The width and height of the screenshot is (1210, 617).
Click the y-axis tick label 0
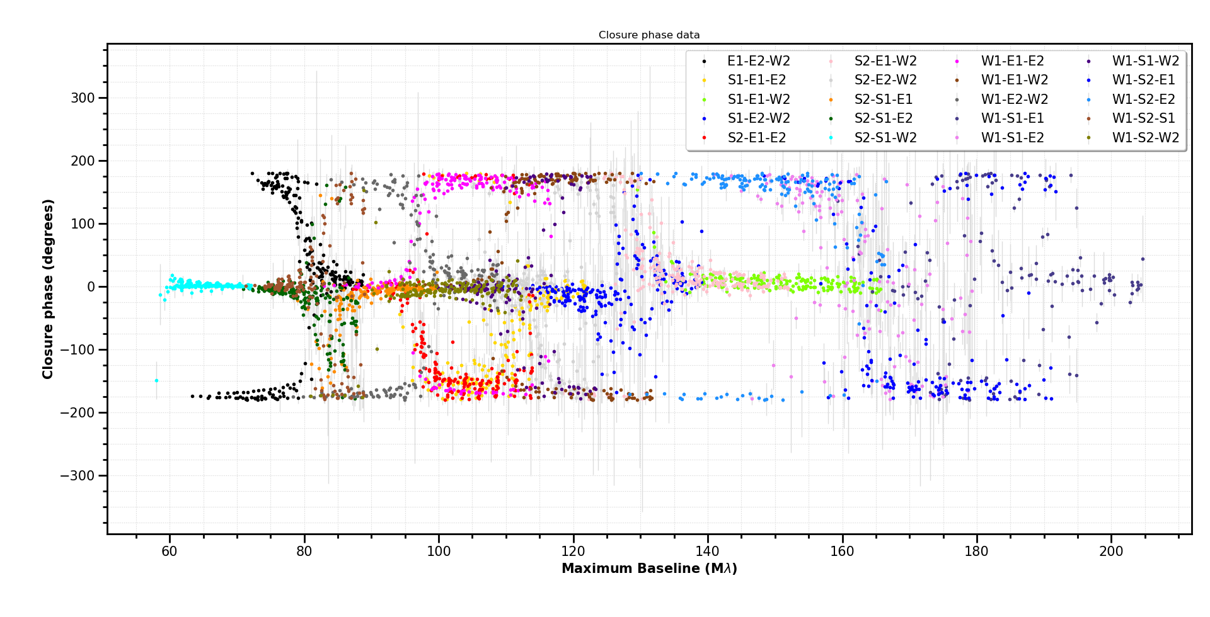click(x=91, y=287)
